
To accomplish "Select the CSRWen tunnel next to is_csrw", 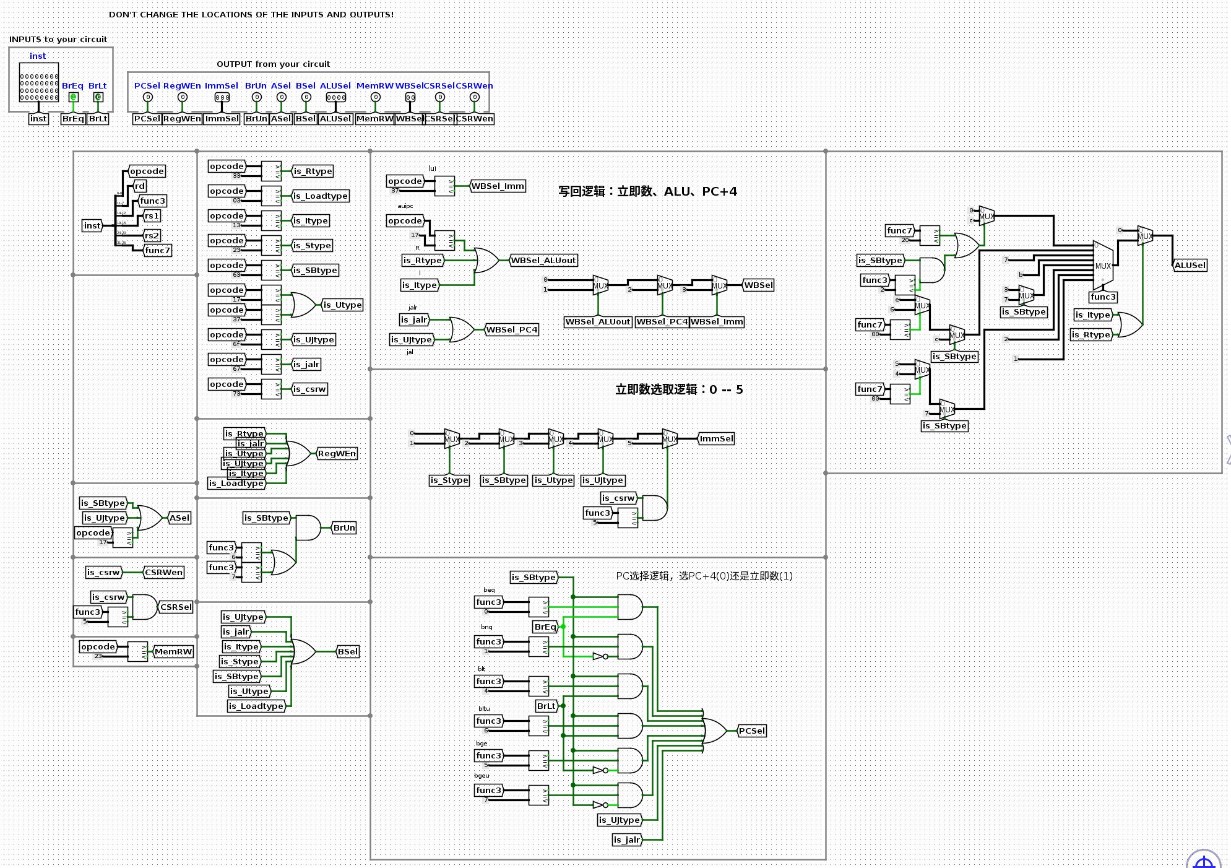I will [163, 572].
